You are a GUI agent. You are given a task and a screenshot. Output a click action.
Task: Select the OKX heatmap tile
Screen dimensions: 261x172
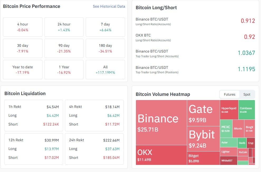coord(161,155)
